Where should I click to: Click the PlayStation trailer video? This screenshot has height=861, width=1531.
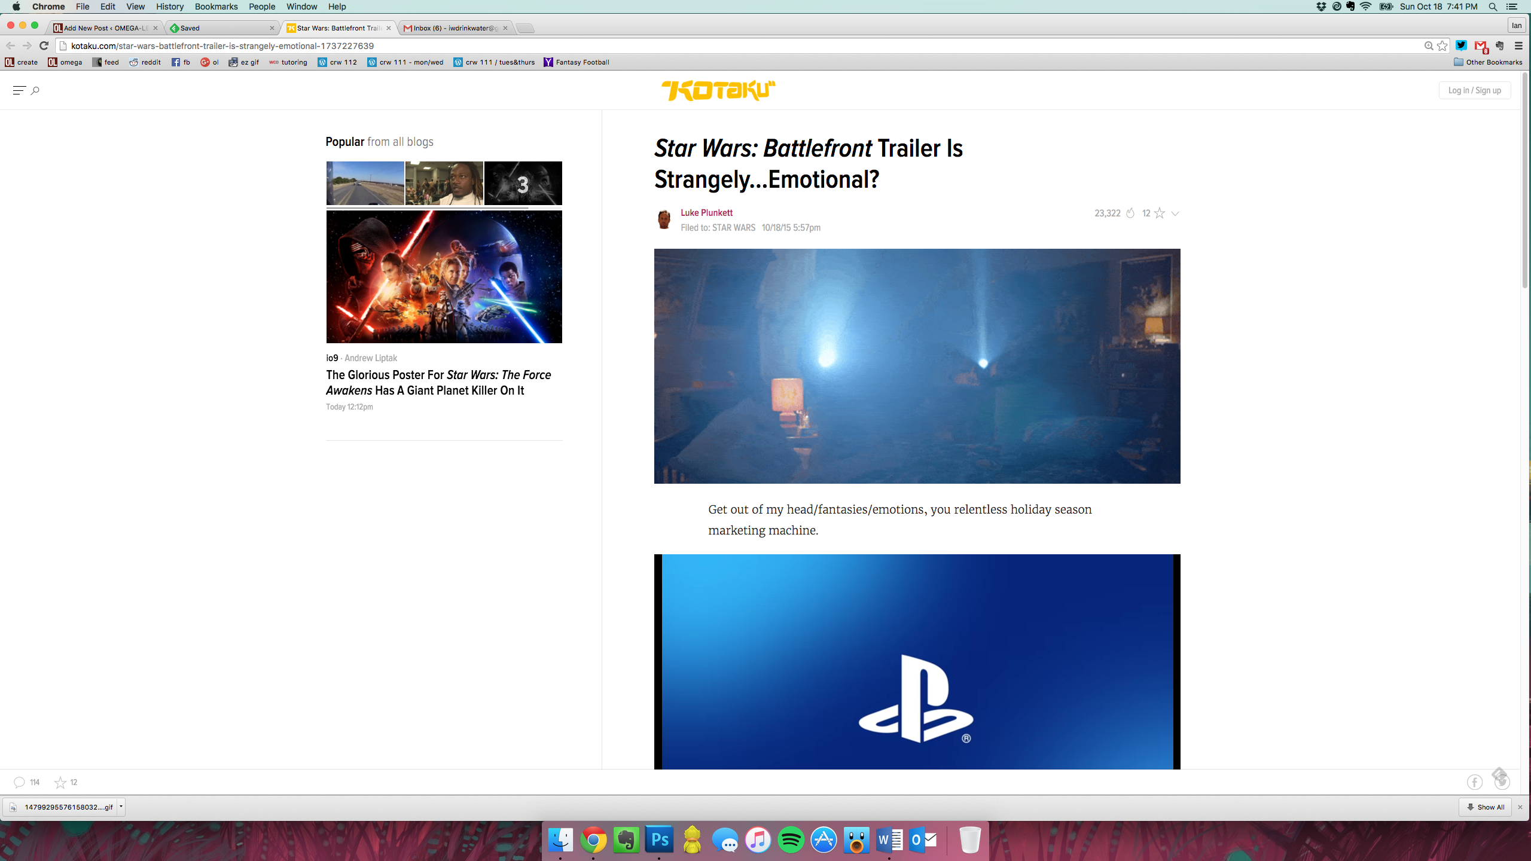click(917, 662)
